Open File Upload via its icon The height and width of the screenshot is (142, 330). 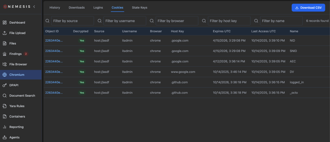(x=5, y=33)
